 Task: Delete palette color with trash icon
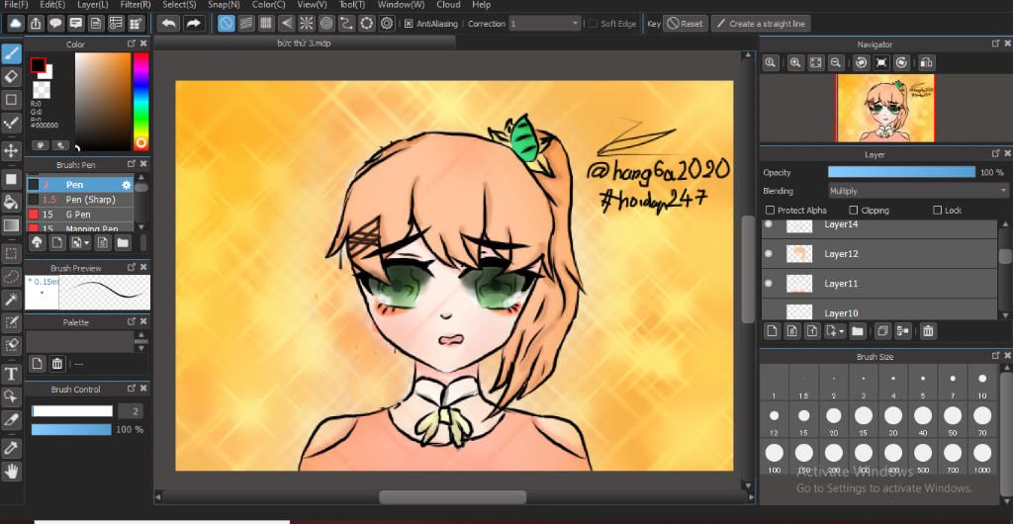click(x=57, y=364)
